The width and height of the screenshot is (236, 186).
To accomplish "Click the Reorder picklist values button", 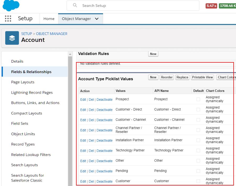I will pyautogui.click(x=167, y=77).
